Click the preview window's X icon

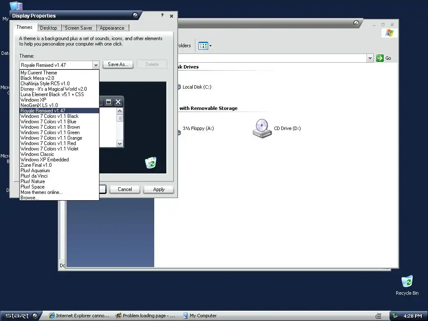pos(118,102)
